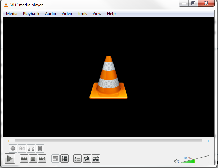The width and height of the screenshot is (218, 168).
Task: Click the Record button
Action: tap(13, 149)
